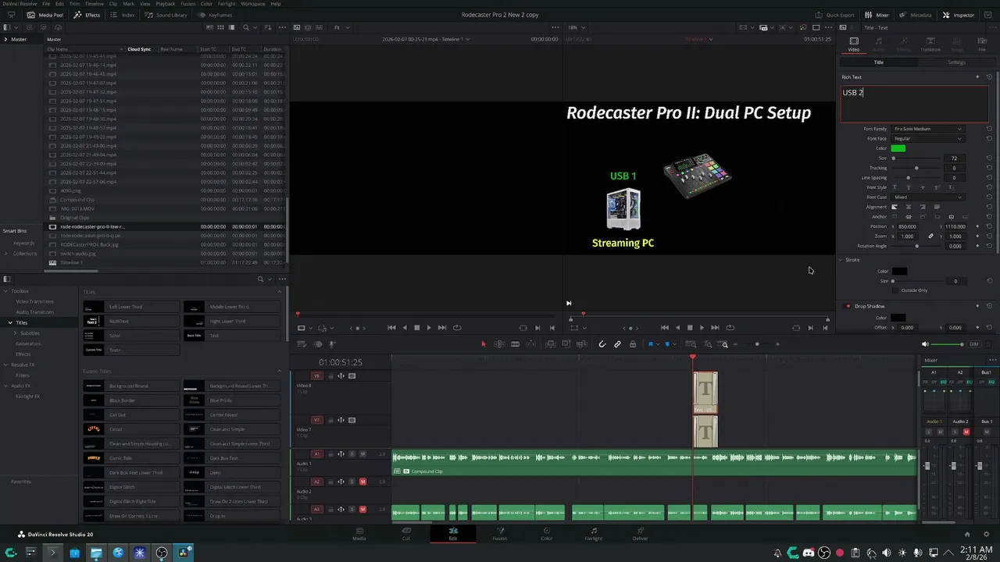Open the flag color dropdown

click(x=658, y=344)
